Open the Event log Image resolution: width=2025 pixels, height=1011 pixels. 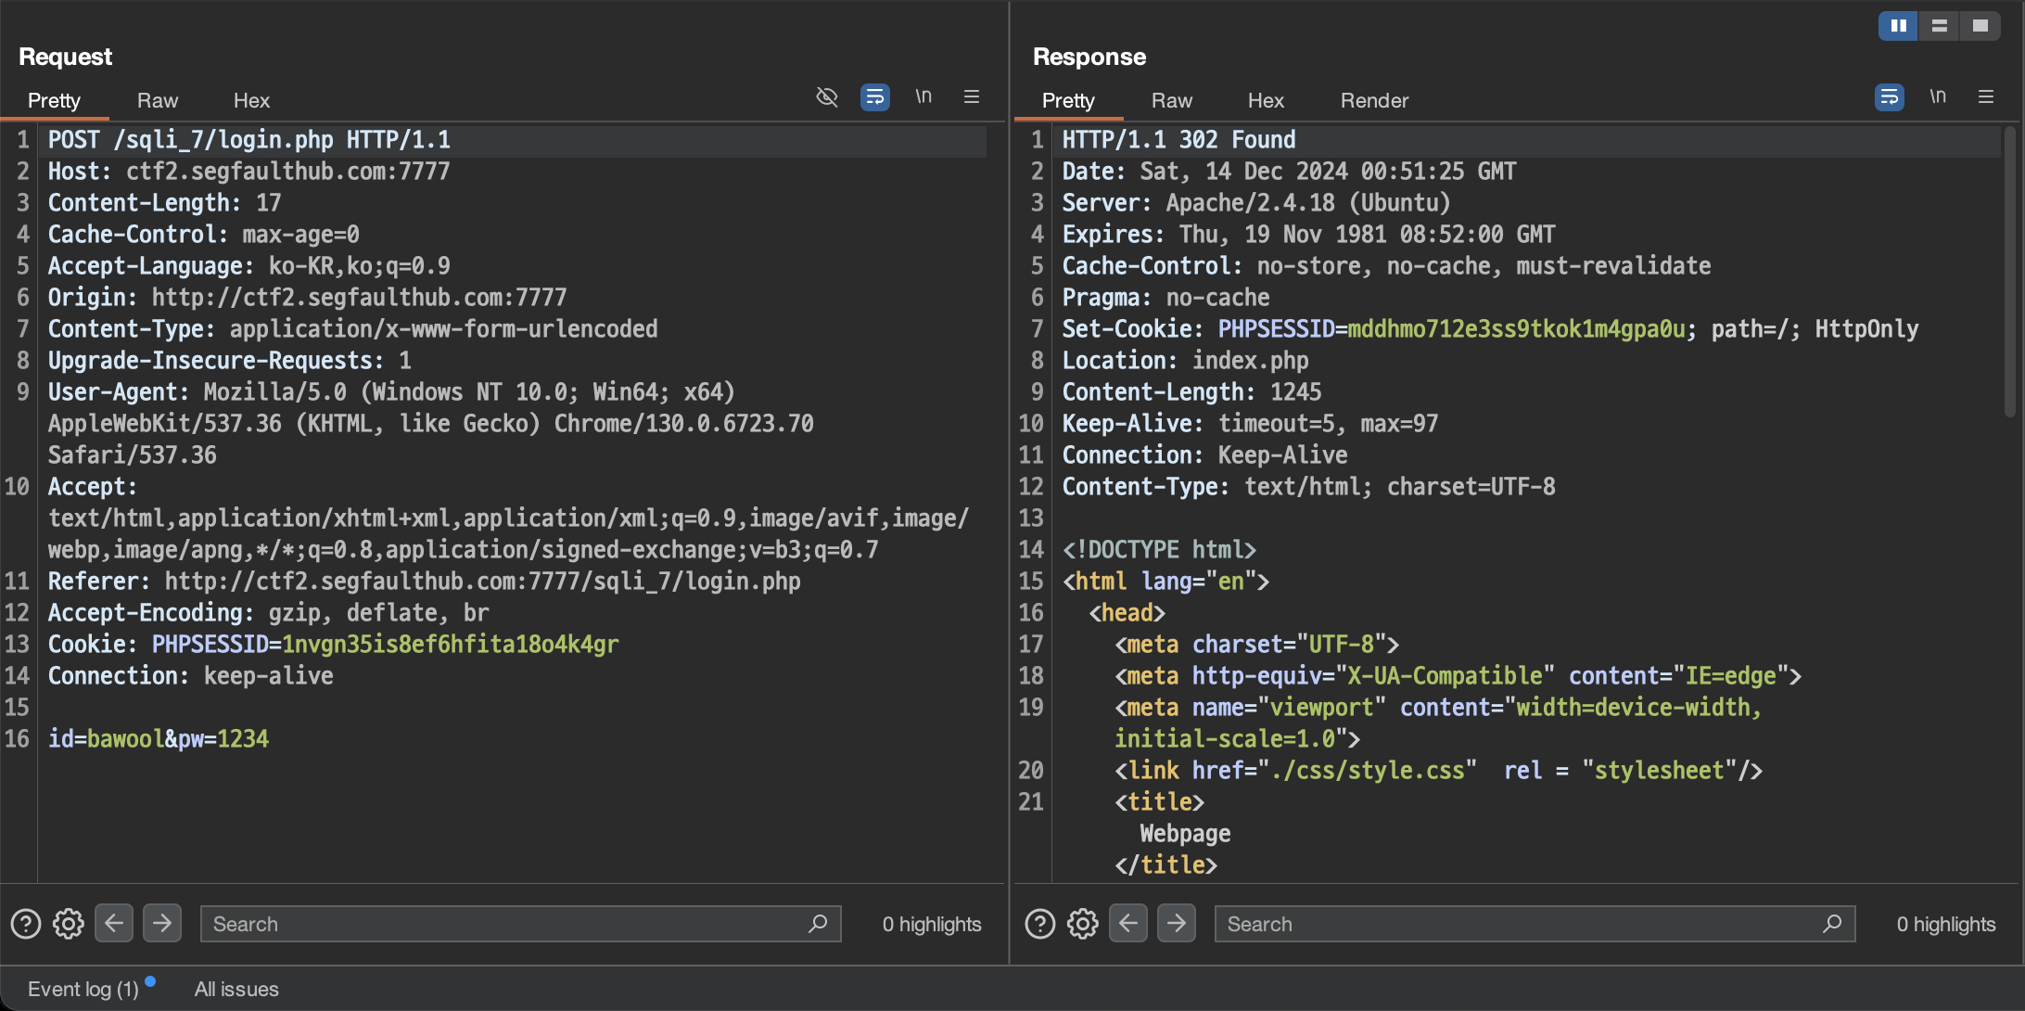tap(83, 989)
